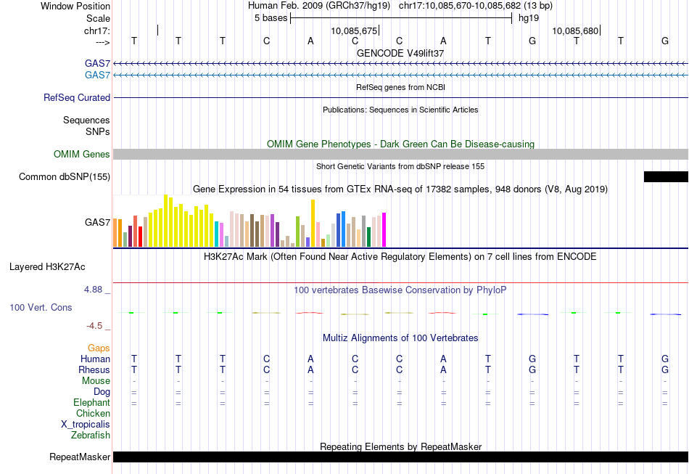Click the Rhesus species row label

tap(94, 369)
